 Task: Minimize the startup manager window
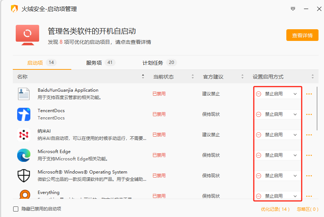pyautogui.click(x=306, y=9)
